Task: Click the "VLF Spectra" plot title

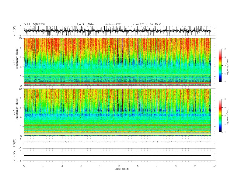Action: (34, 24)
